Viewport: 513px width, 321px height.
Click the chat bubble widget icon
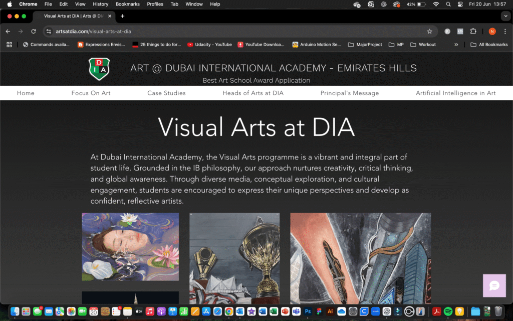click(x=494, y=285)
